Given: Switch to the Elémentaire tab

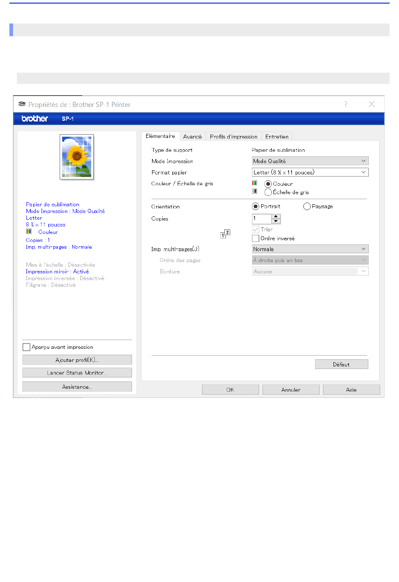Looking at the screenshot, I should tap(160, 136).
